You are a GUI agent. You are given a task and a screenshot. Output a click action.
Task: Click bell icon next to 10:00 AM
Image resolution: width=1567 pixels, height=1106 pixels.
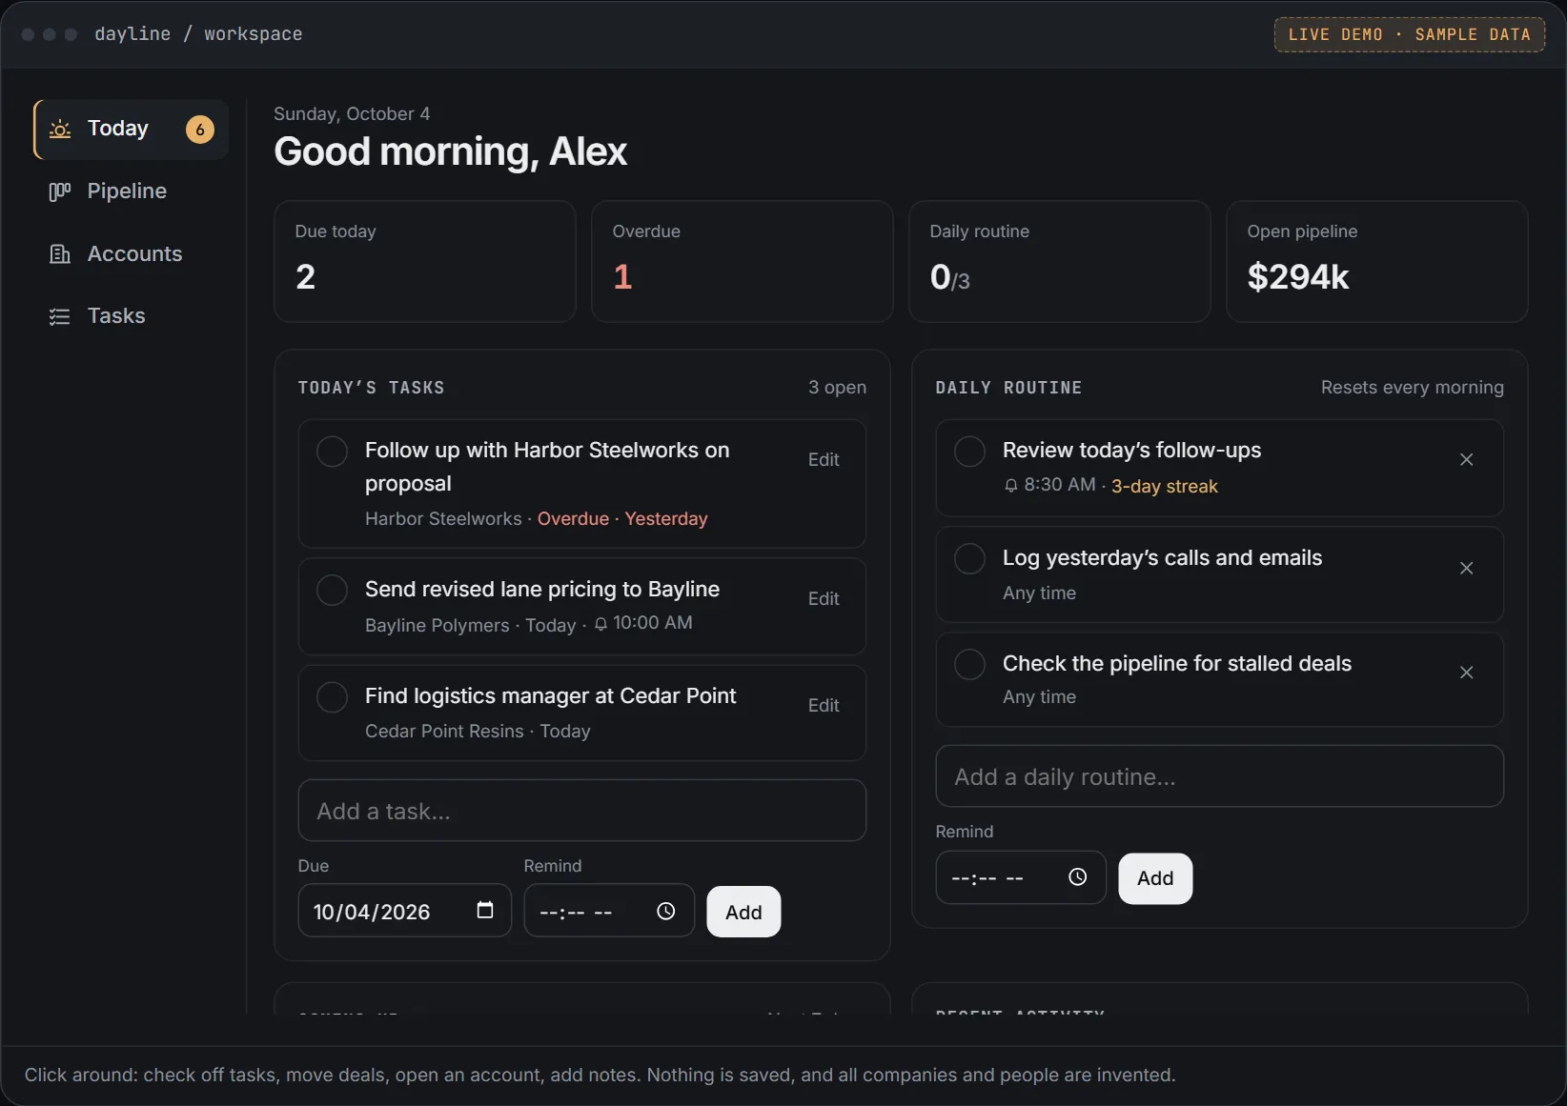pos(600,624)
